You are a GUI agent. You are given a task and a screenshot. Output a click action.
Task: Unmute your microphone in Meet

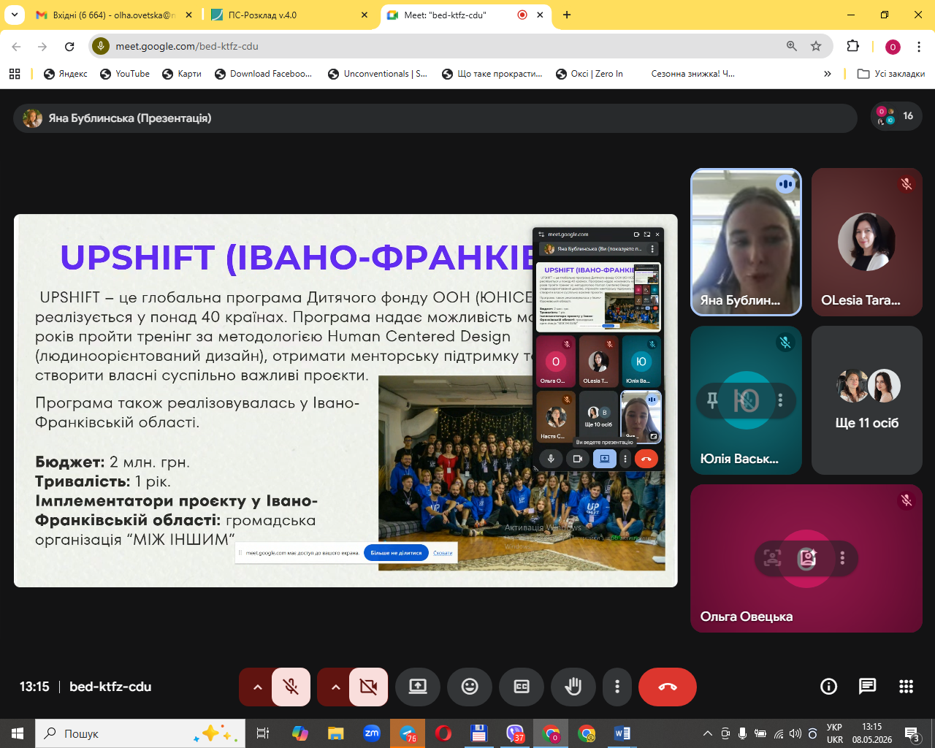point(291,687)
